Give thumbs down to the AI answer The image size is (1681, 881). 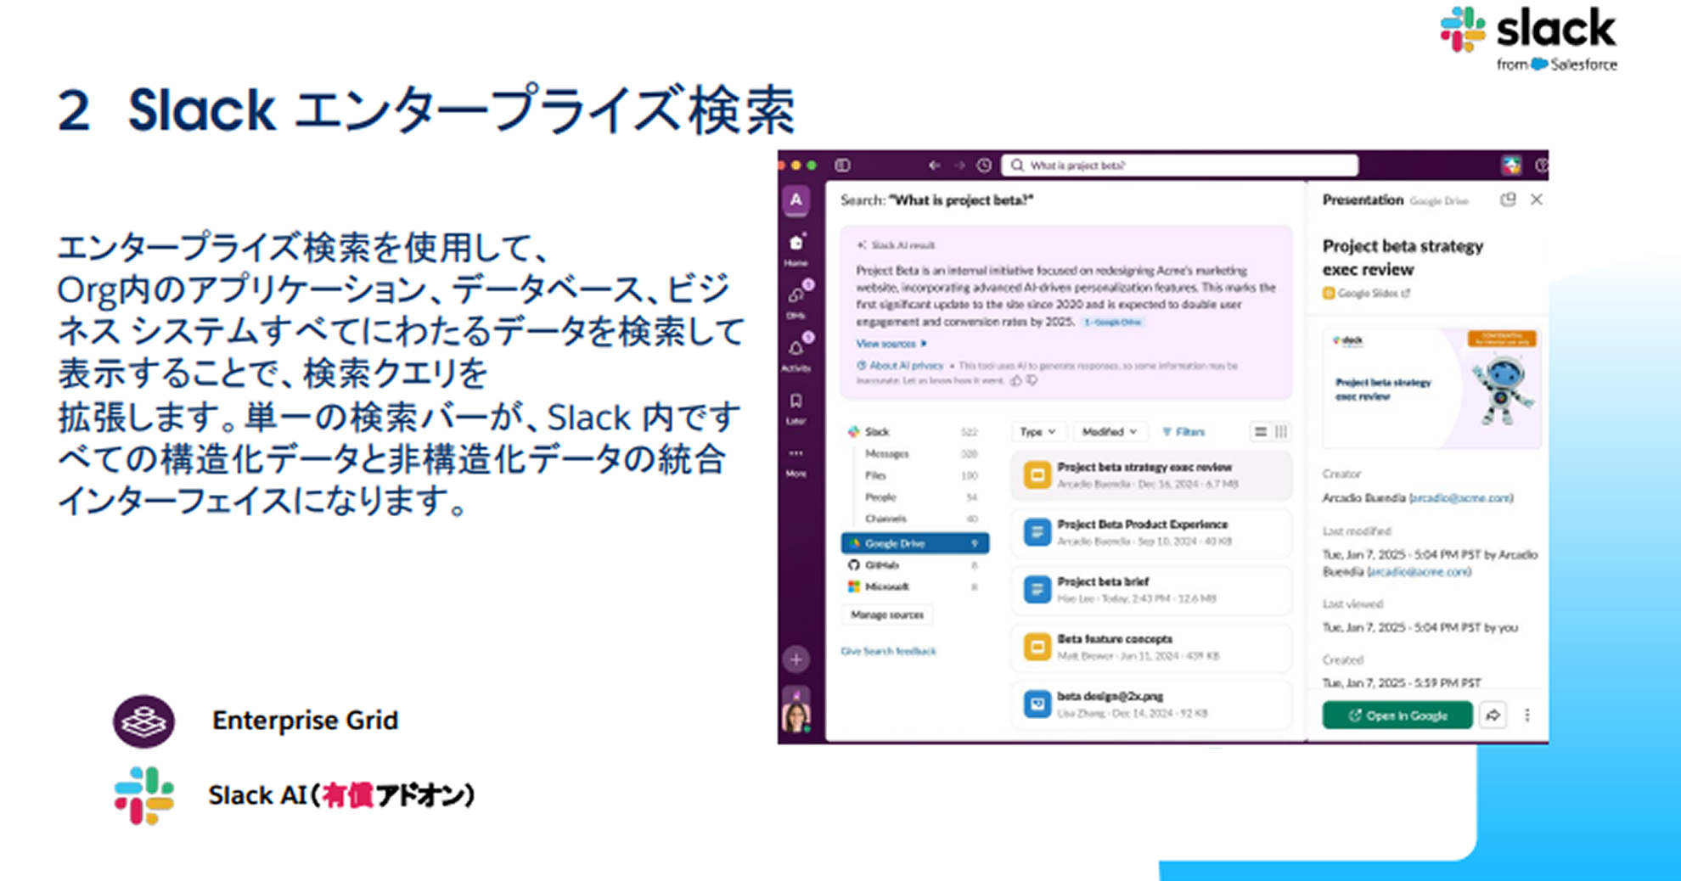coord(1032,380)
